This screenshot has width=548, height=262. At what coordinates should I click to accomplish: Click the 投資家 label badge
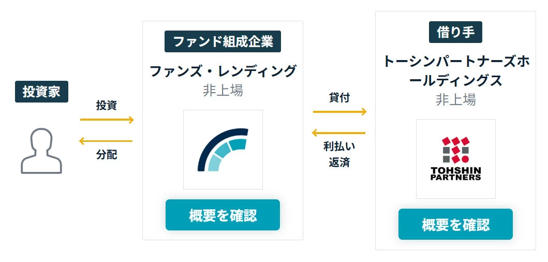coord(41,92)
